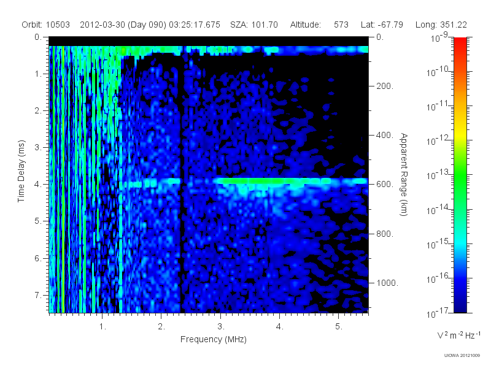Select the date 2012-03-30 (Day 090) text
Image resolution: width=491 pixels, height=368 pixels.
pos(123,25)
